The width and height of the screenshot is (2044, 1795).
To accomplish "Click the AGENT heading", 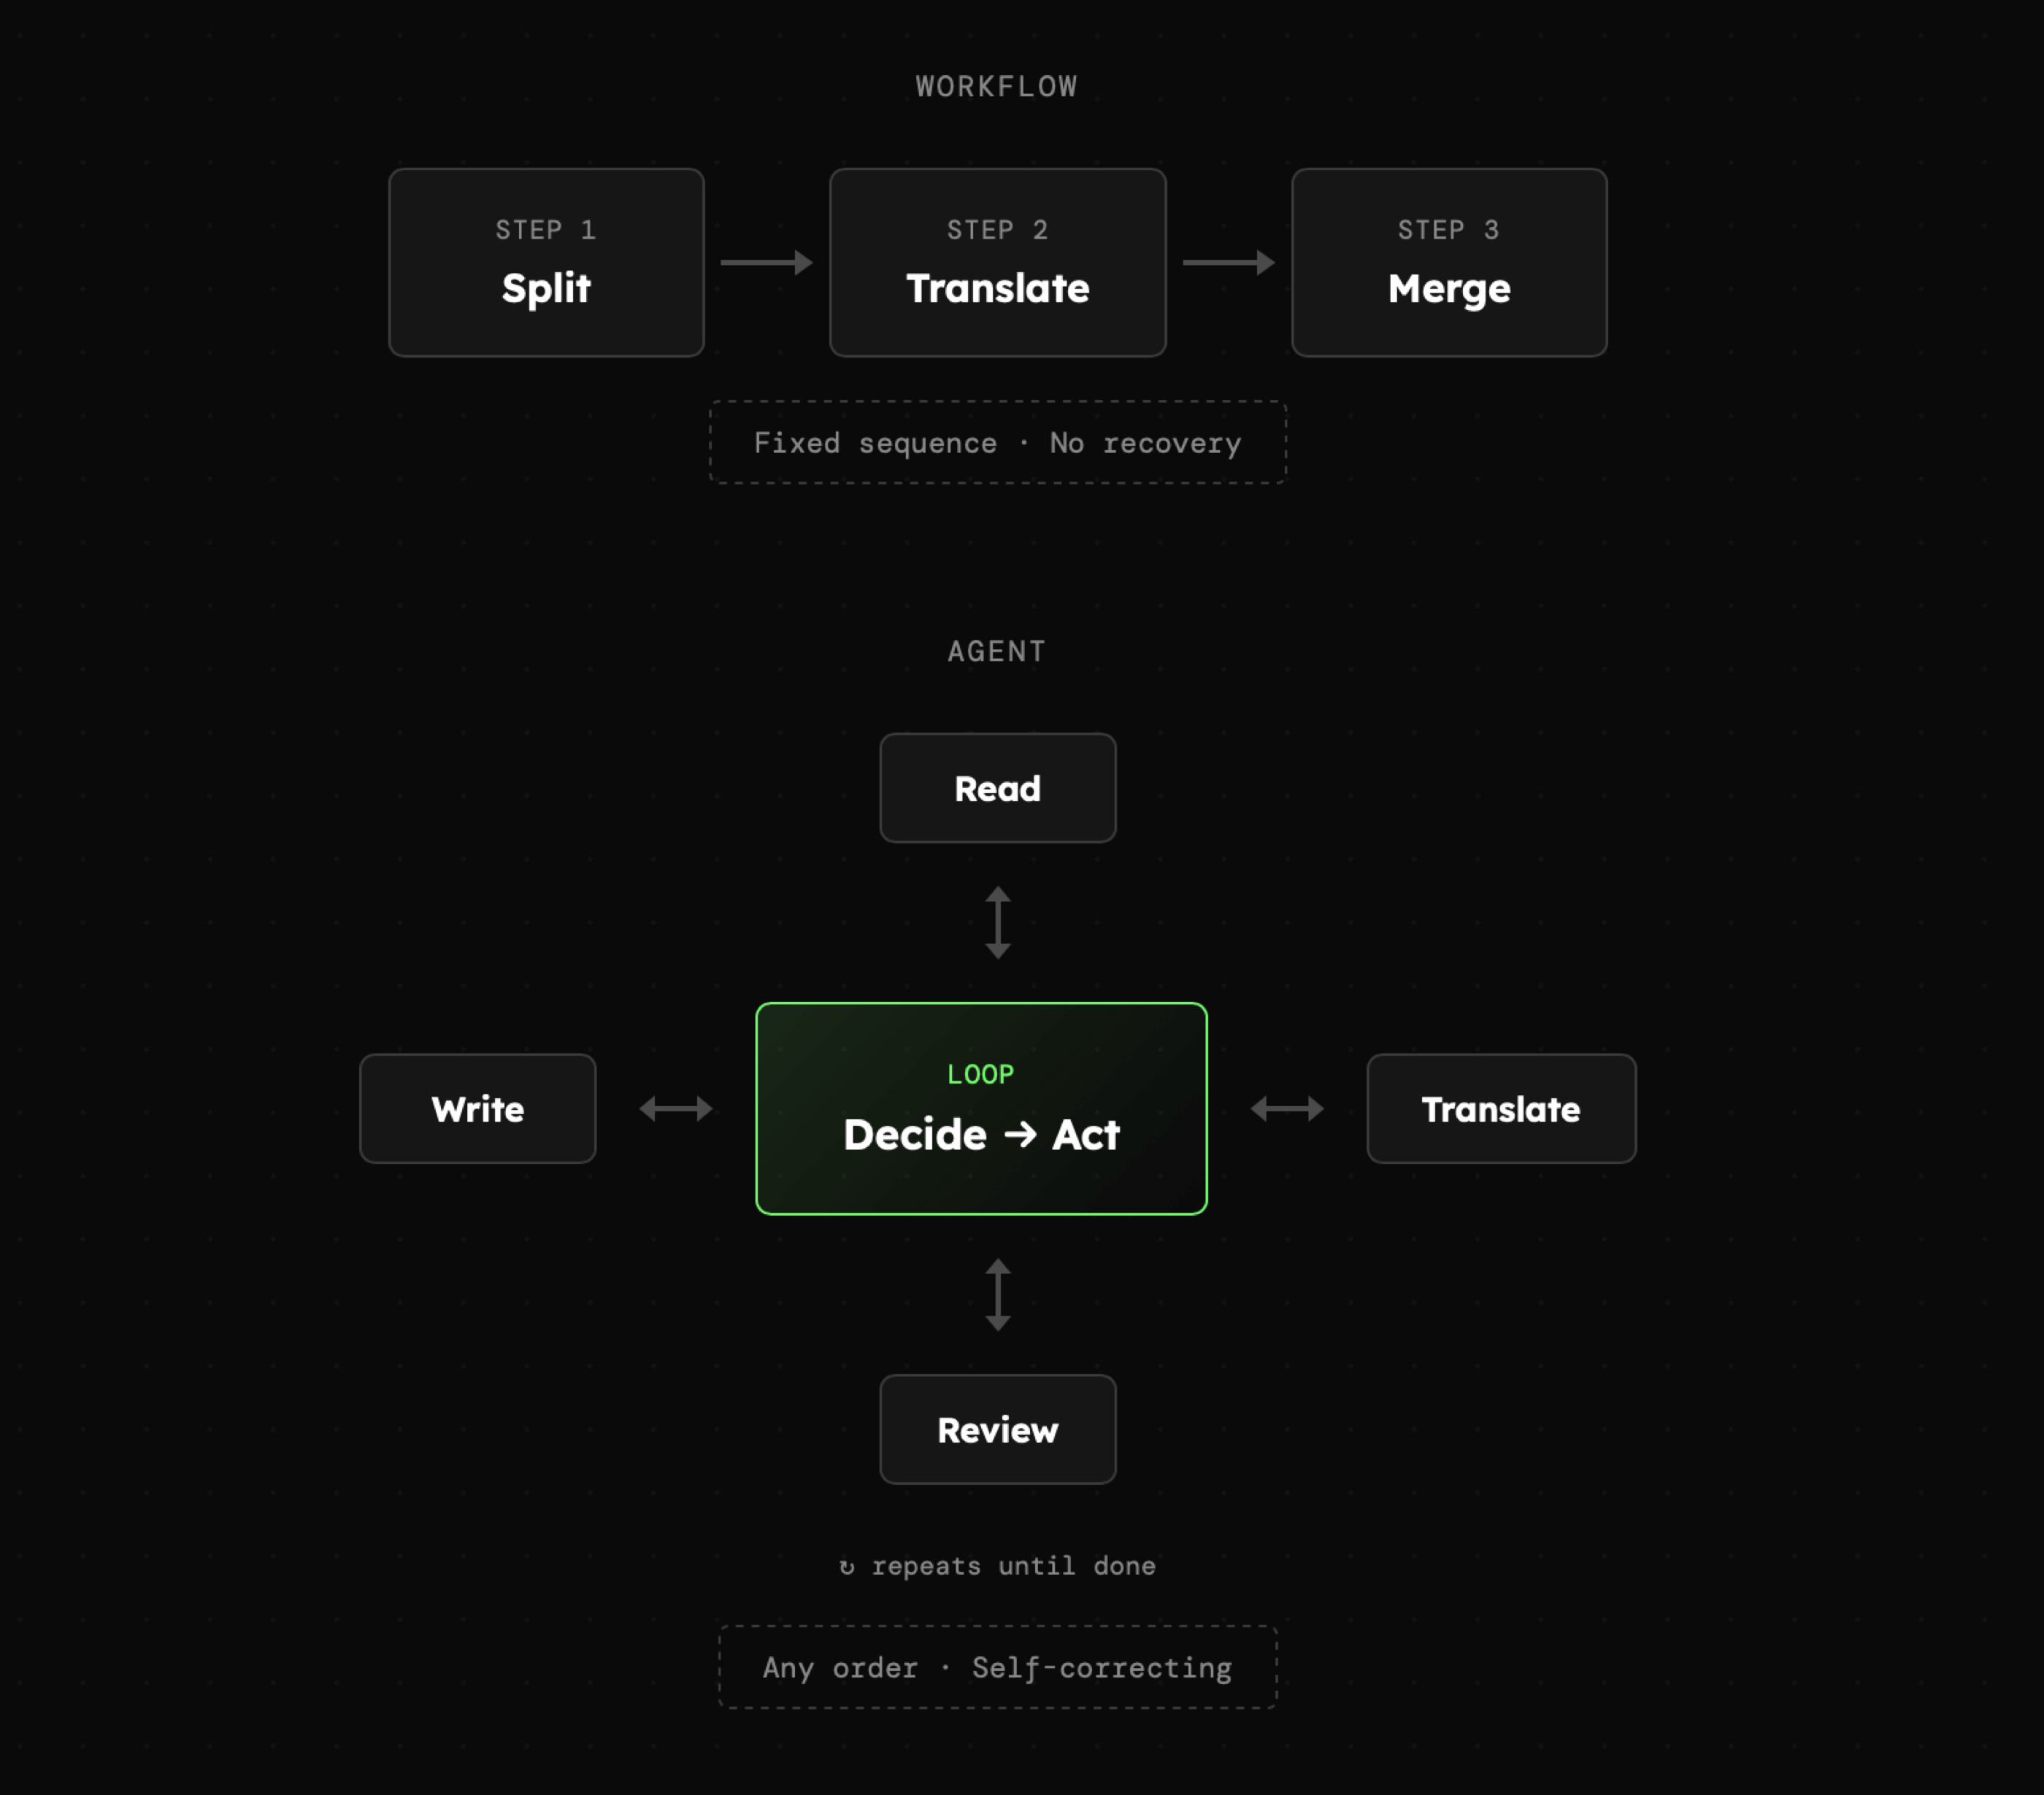I will (x=997, y=652).
